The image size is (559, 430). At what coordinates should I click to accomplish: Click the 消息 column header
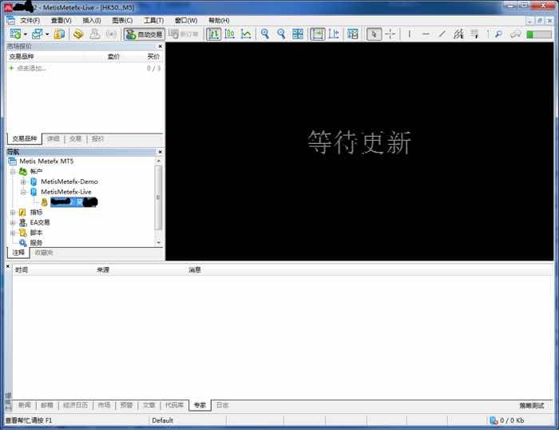click(195, 270)
